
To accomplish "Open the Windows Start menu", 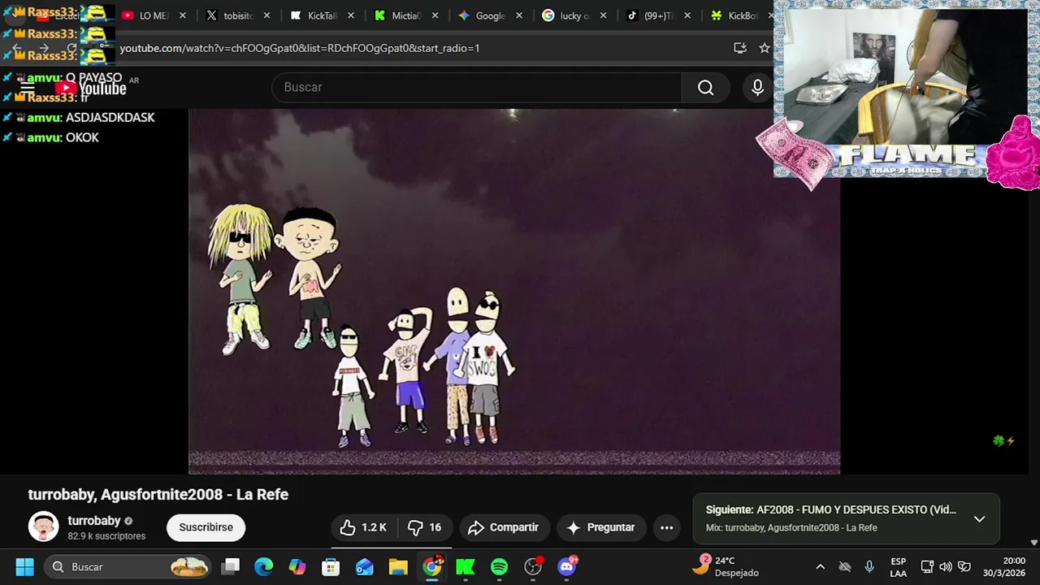I will 24,566.
